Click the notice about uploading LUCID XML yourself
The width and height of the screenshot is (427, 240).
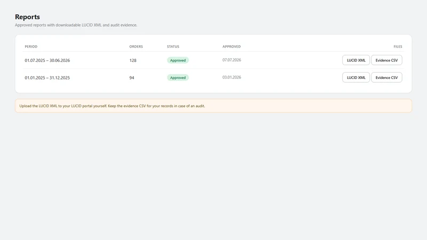coord(213,106)
